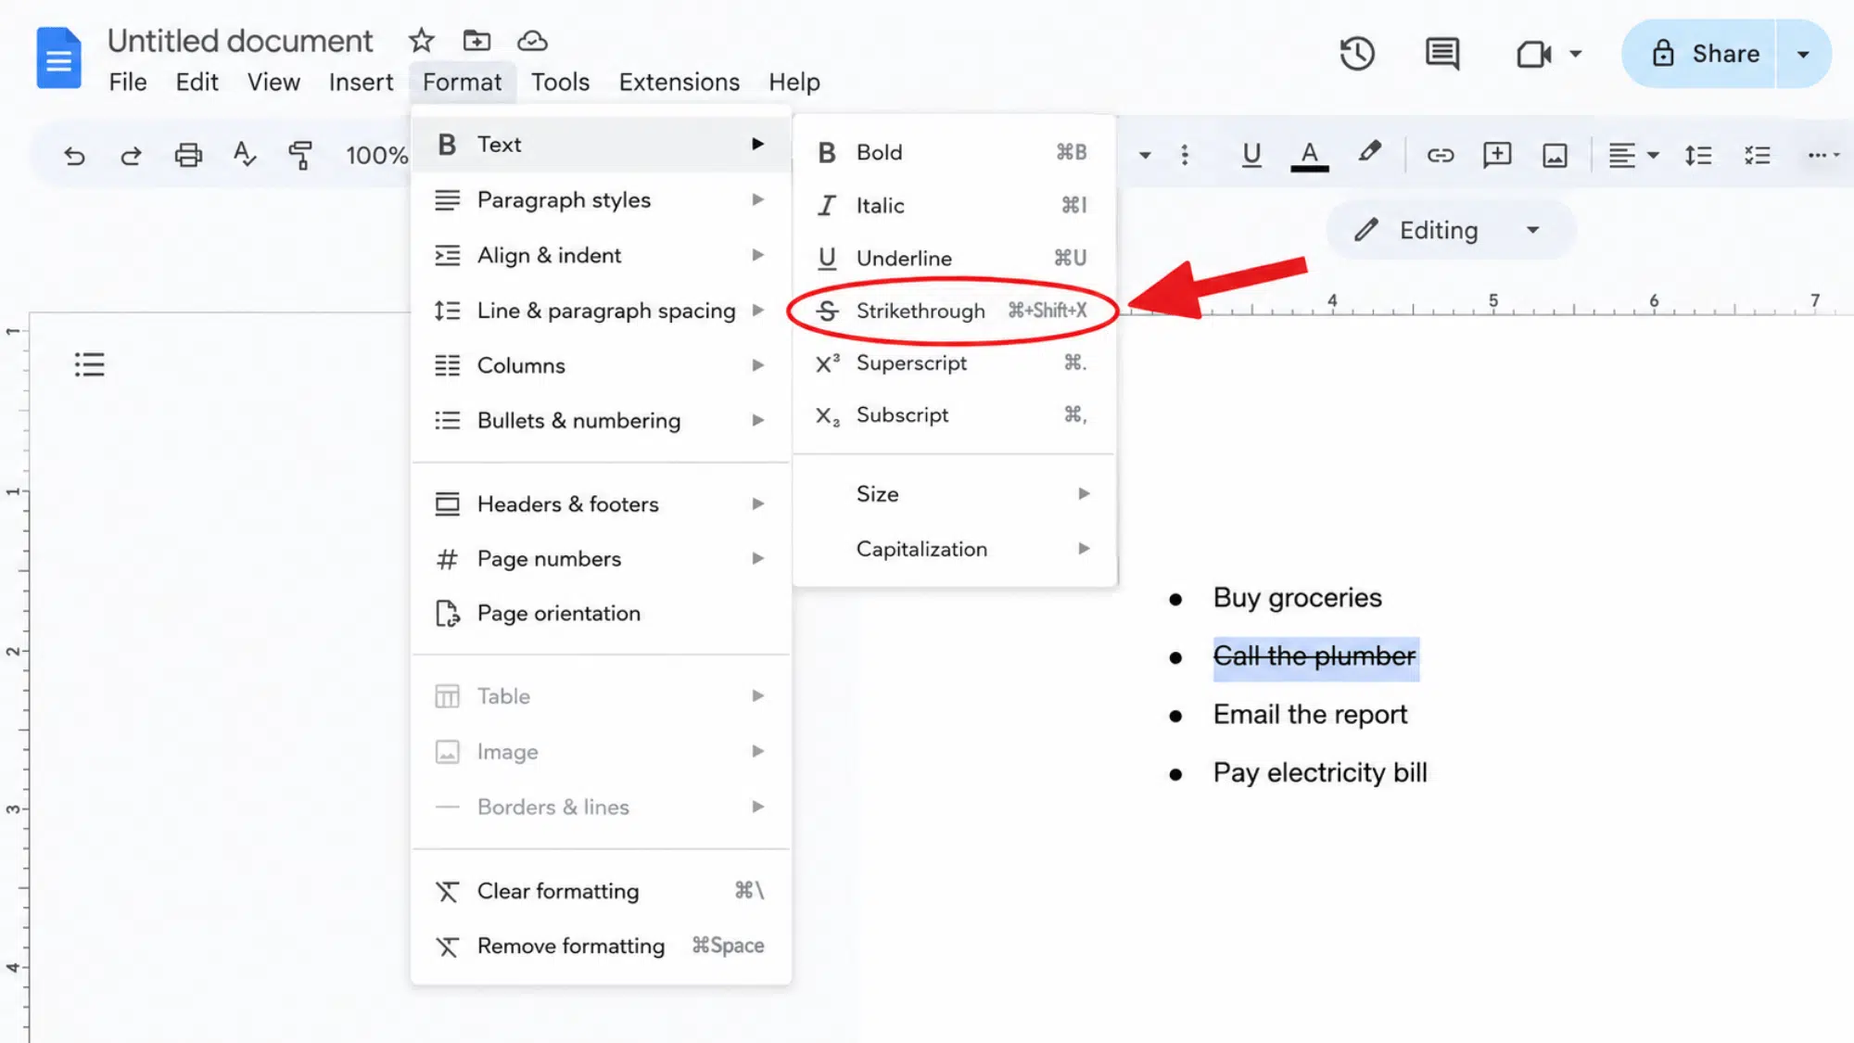Expand Line & paragraph spacing submenu
Viewport: 1854px width, 1043px height.
pyautogui.click(x=601, y=311)
